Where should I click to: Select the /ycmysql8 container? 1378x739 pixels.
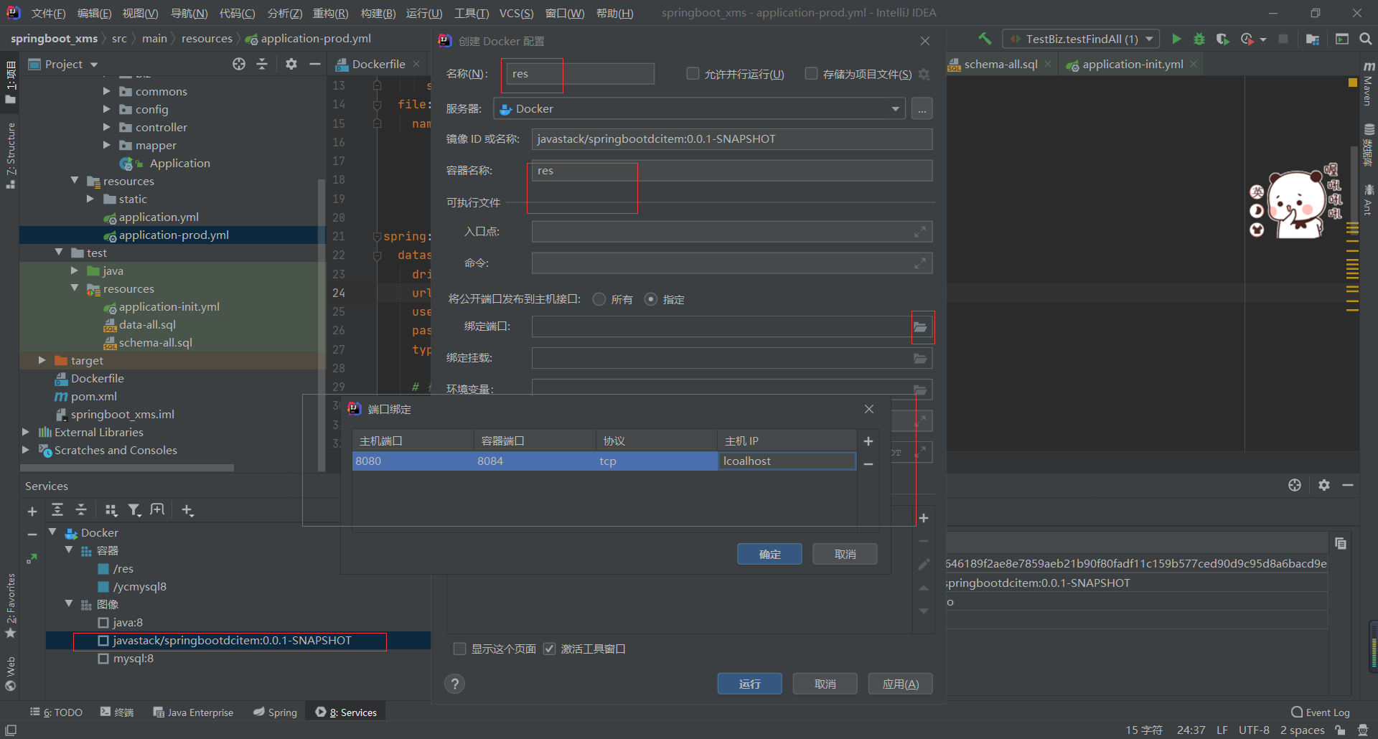139,586
